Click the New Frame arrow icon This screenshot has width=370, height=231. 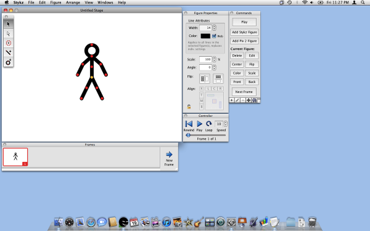(x=169, y=155)
